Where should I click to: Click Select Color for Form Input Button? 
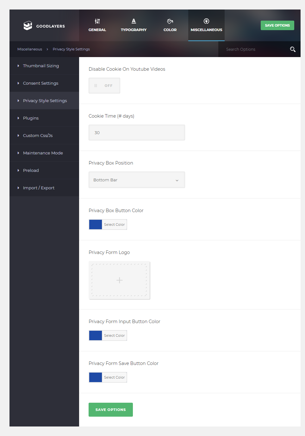tap(115, 335)
